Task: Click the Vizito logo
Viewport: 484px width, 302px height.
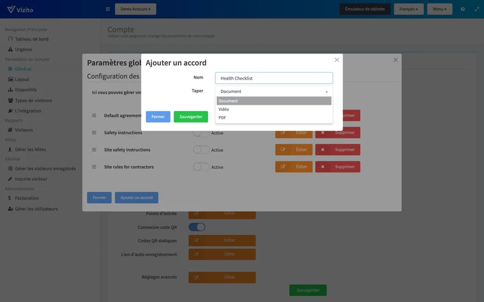Action: [20, 10]
